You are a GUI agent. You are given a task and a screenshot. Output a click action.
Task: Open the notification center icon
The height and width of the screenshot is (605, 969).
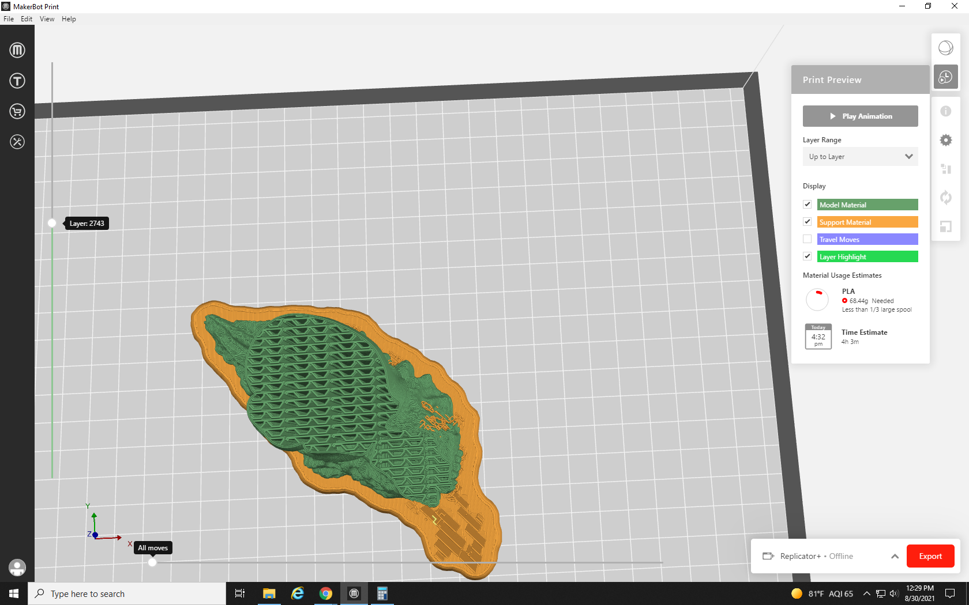[x=950, y=593]
